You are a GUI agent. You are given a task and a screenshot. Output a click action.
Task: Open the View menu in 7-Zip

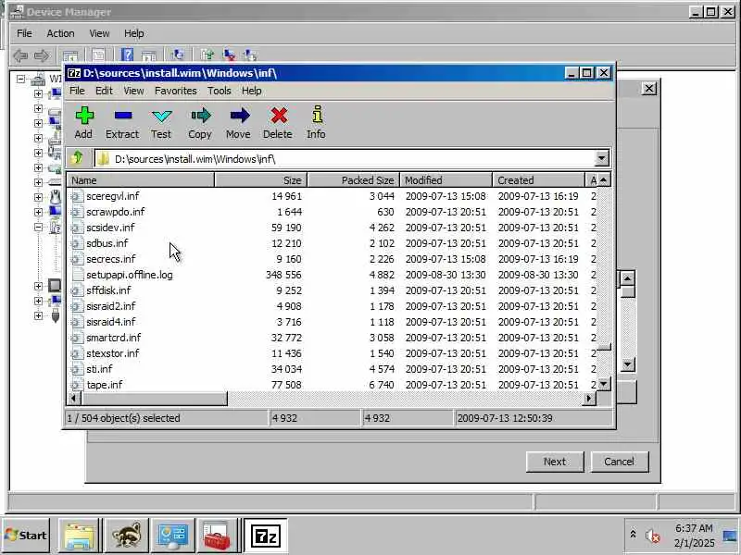pyautogui.click(x=133, y=91)
